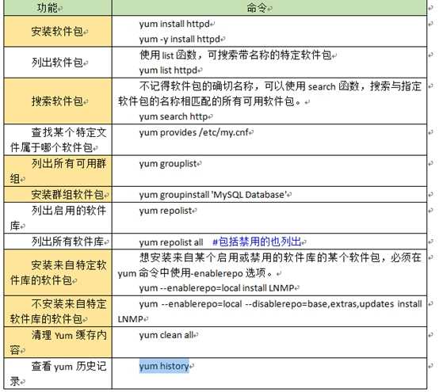Select the 不安装来自特定软件库的软件包 cell
This screenshot has width=439, height=392.
click(58, 311)
